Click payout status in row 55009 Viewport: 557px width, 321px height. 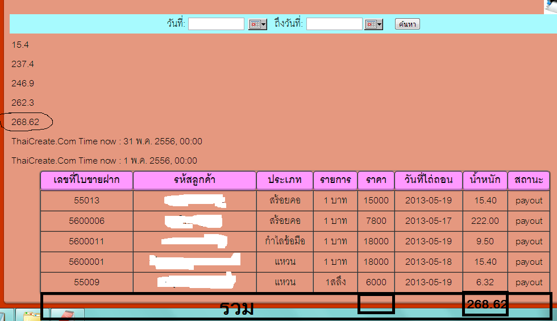[529, 282]
